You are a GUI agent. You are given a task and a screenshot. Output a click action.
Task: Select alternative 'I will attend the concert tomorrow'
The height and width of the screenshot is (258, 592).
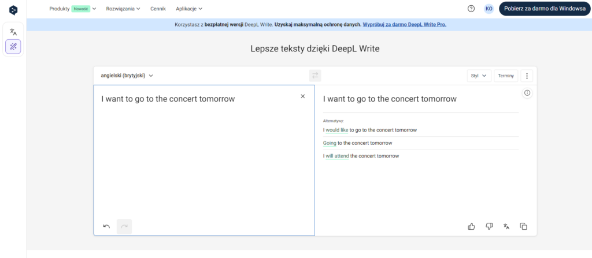pos(361,156)
